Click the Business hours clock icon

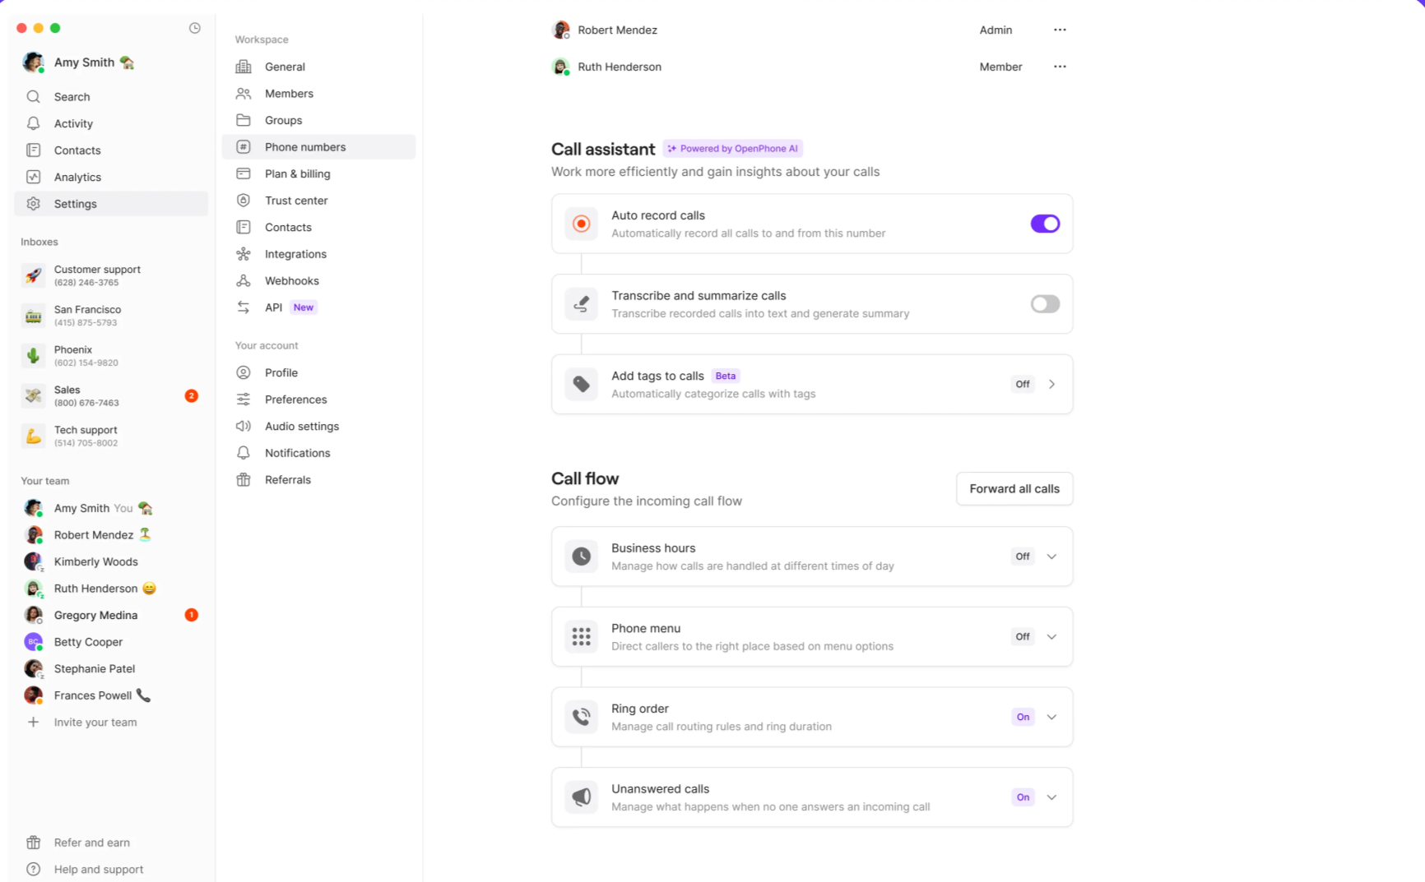click(x=582, y=556)
